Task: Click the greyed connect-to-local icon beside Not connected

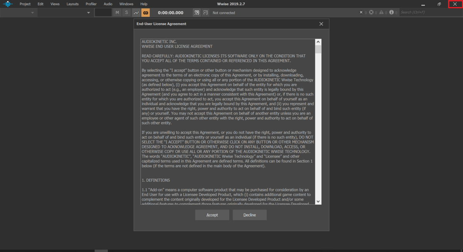Action: [205, 13]
